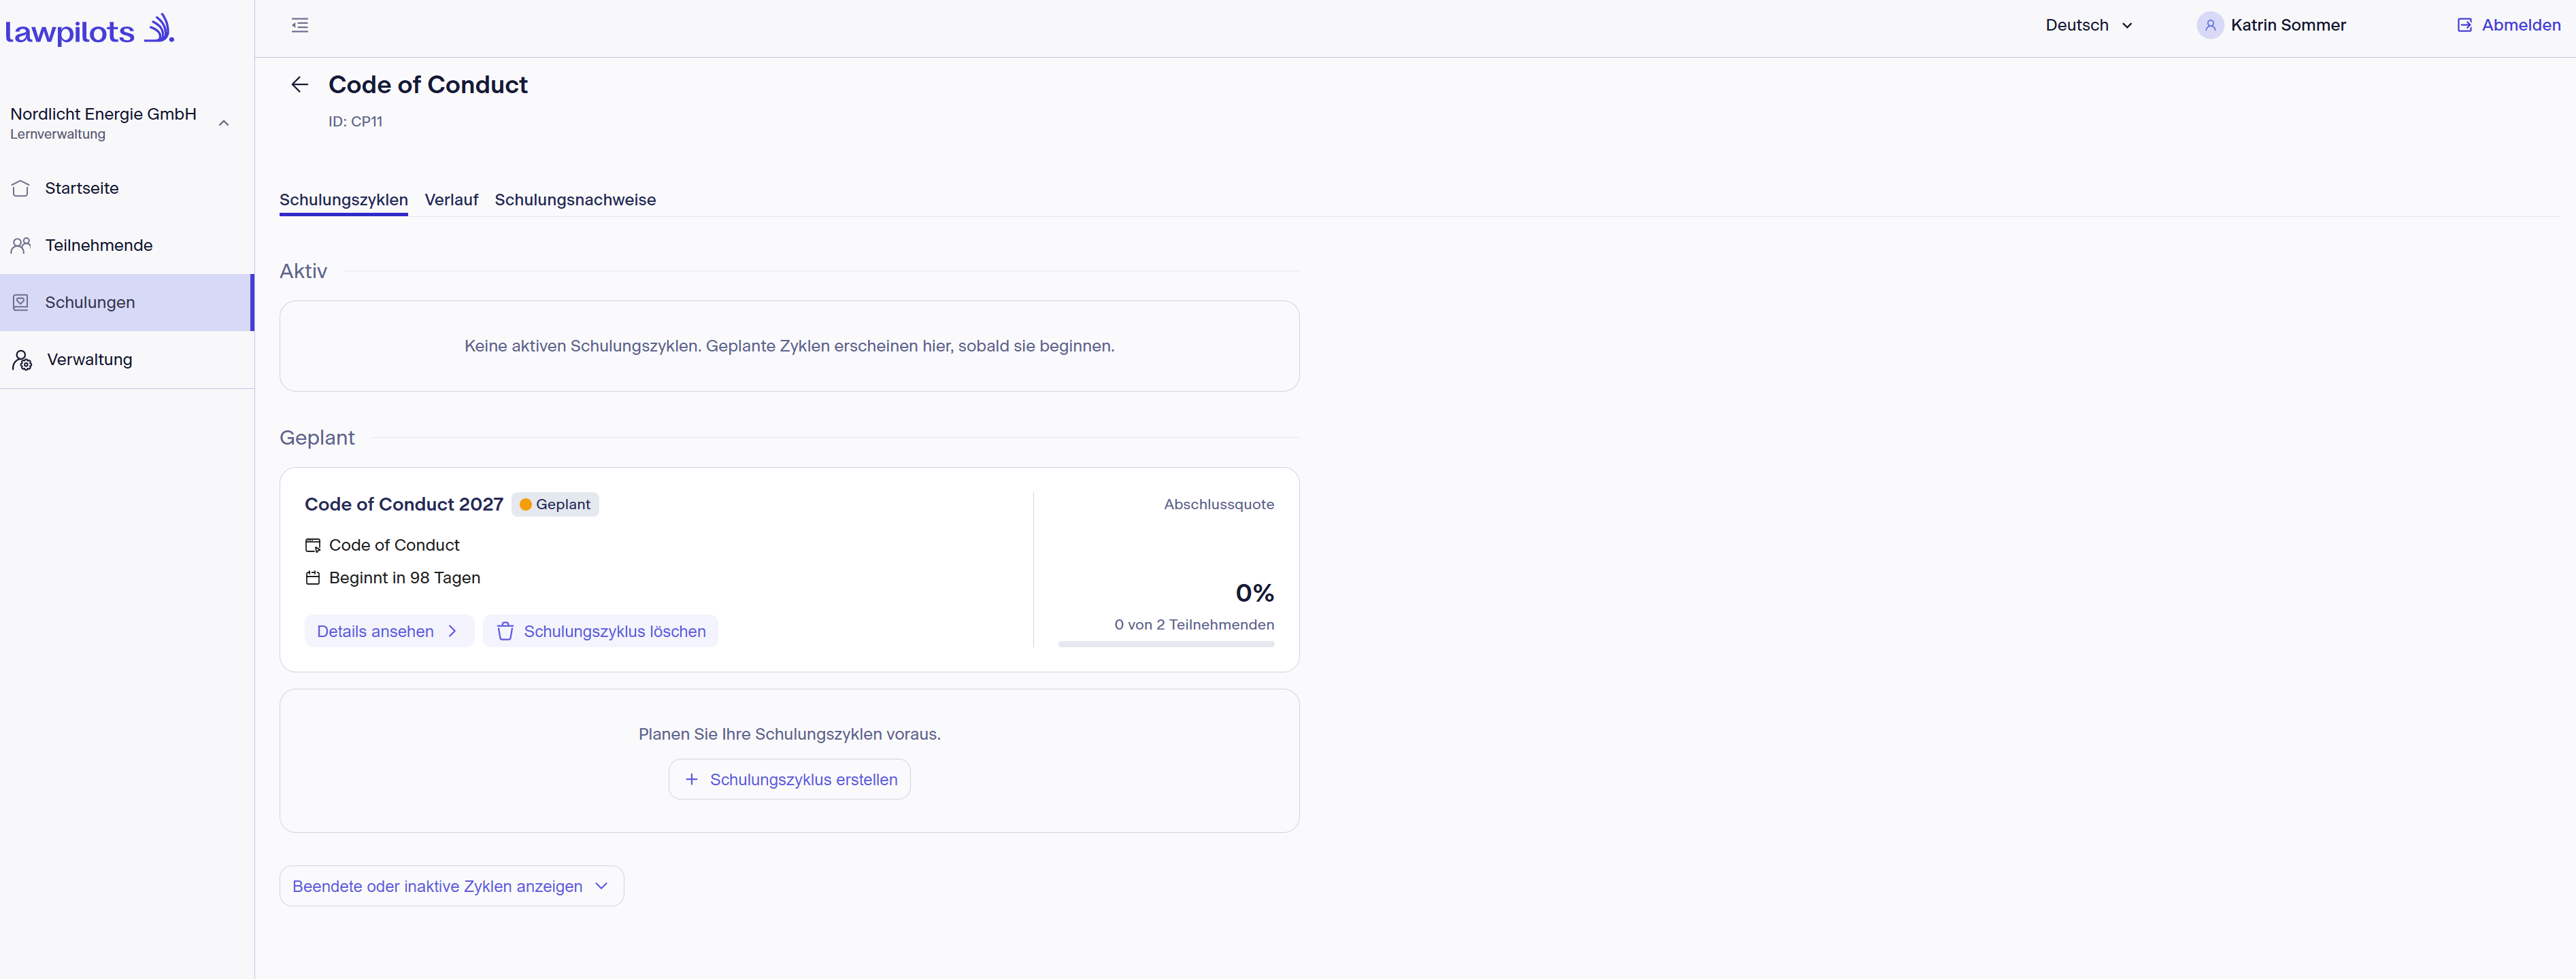This screenshot has height=979, width=2576.
Task: Click the Abmelden logout icon
Action: [2464, 25]
